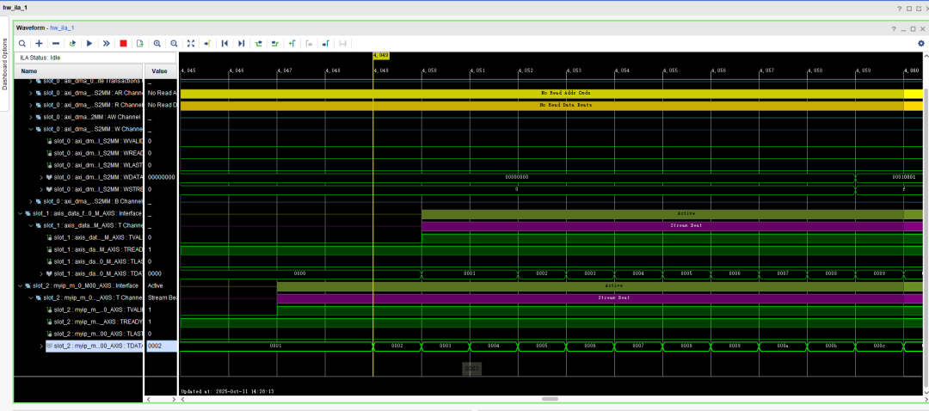The width and height of the screenshot is (929, 411).
Task: Click the yellow 4,049 cursor flag
Action: (x=381, y=56)
